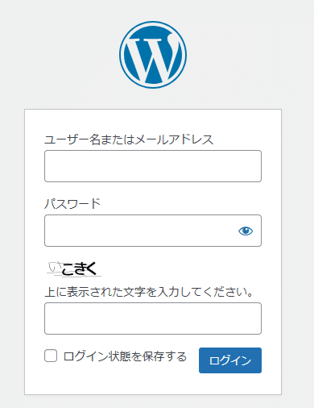Enable ログイン状態を保存する checkbox
Viewport: 314px width, 408px height.
[x=51, y=356]
